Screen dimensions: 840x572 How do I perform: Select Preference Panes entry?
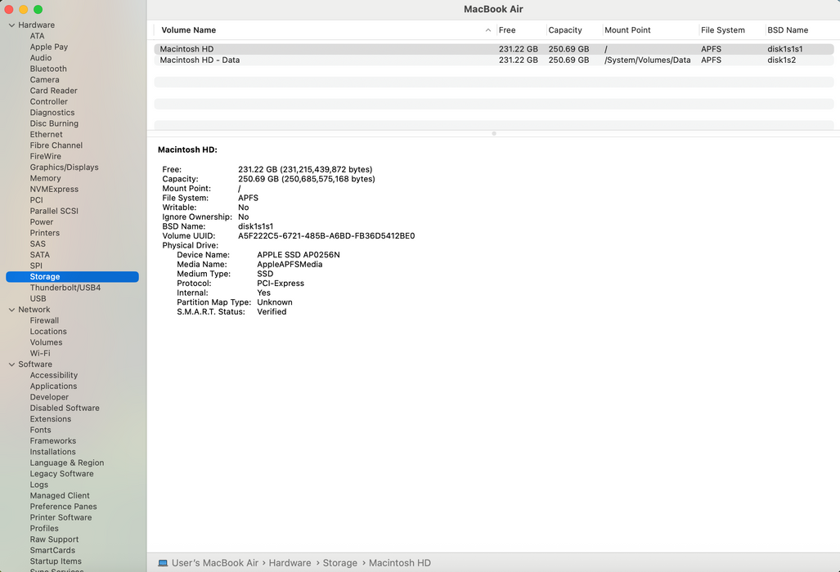point(63,507)
